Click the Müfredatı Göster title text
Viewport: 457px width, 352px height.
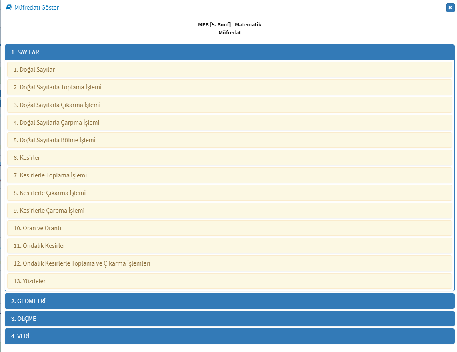click(36, 8)
